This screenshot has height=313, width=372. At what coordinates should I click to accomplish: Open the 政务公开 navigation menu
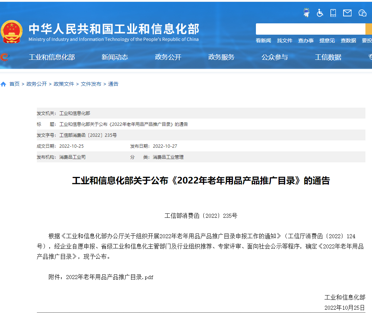click(x=168, y=57)
